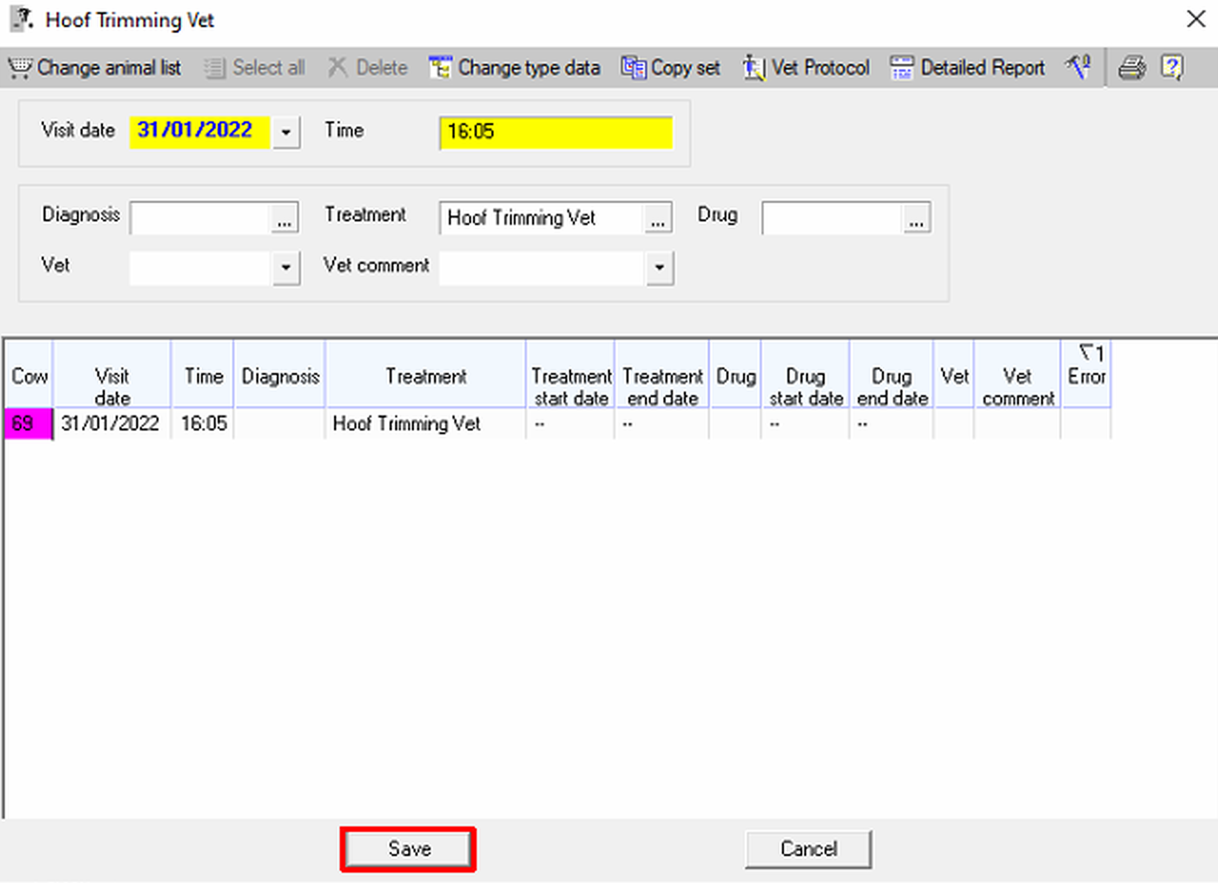The height and width of the screenshot is (883, 1218).
Task: Click Hoof Trimming Vet table cell
Action: (x=426, y=424)
